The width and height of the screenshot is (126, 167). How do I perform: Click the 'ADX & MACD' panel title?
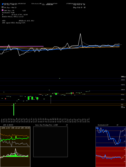tap(8, 125)
